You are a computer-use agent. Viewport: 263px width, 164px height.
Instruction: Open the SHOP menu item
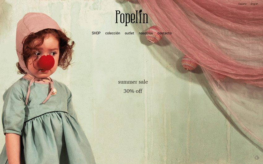[x=96, y=33]
